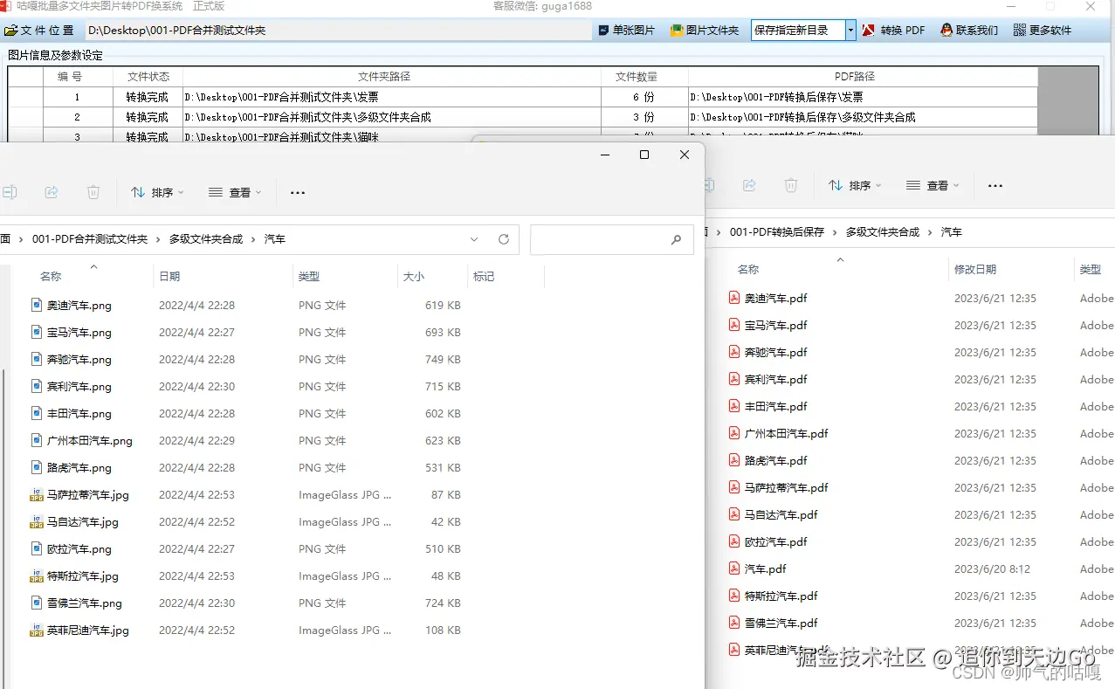Click the 001-PDF转换后保存 breadcrumb
This screenshot has width=1115, height=689.
pyautogui.click(x=777, y=231)
